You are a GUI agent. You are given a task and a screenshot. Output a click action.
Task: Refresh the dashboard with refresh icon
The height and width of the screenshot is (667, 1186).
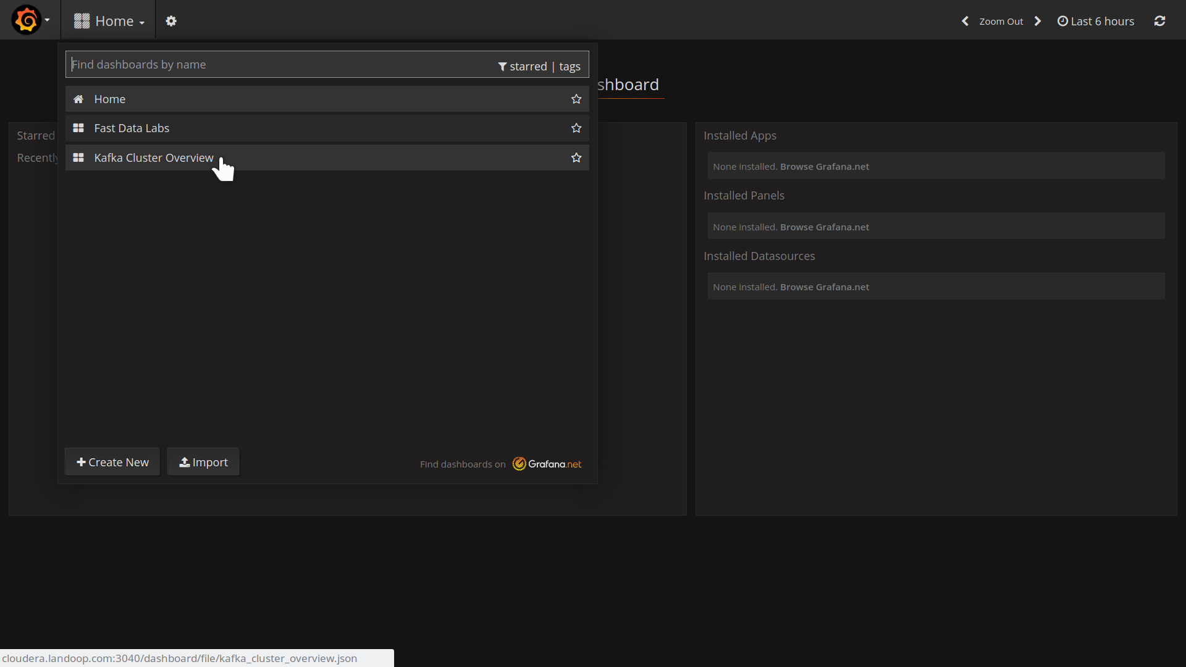(x=1160, y=21)
